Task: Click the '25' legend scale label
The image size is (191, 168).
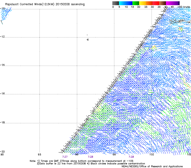Action: point(146,7)
